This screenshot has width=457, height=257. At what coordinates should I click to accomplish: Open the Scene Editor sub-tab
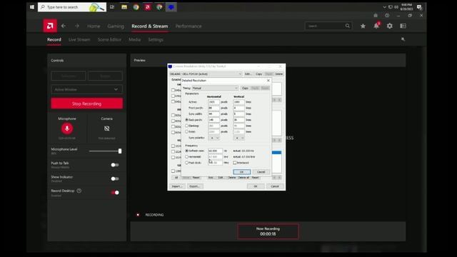(109, 39)
